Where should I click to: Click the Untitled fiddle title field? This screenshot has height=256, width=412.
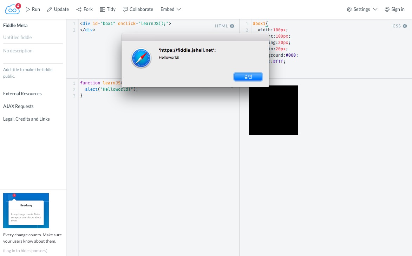click(33, 37)
